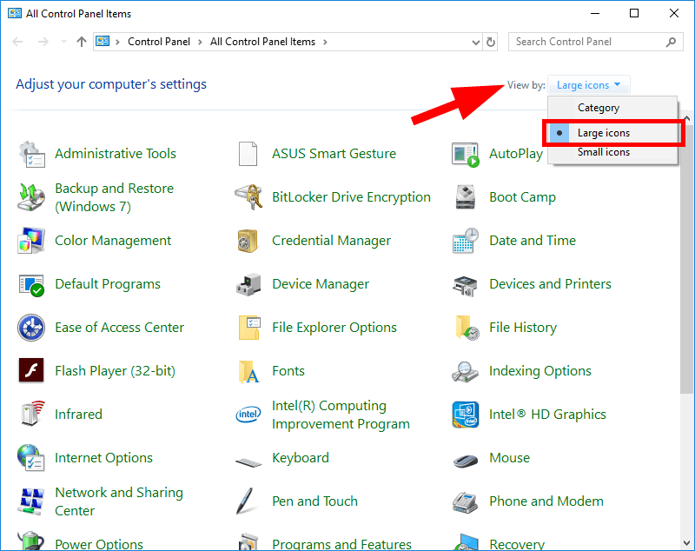Viewport: 695px width, 551px height.
Task: Open the Programs and Features link
Action: (341, 544)
